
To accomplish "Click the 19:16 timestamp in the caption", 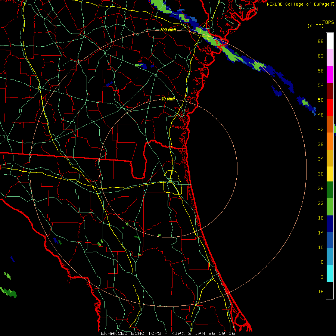I will pos(227,333).
